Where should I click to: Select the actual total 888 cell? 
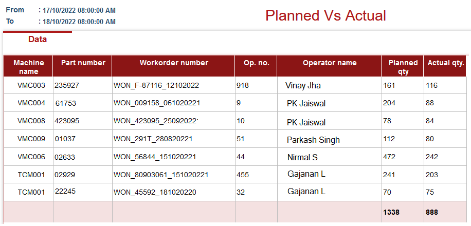click(x=445, y=212)
